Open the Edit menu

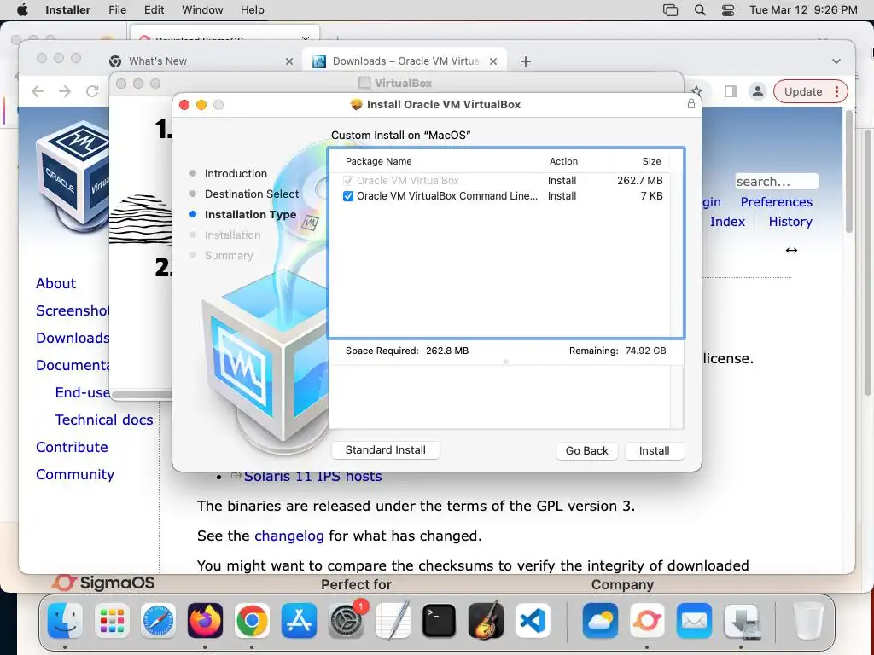(x=154, y=10)
